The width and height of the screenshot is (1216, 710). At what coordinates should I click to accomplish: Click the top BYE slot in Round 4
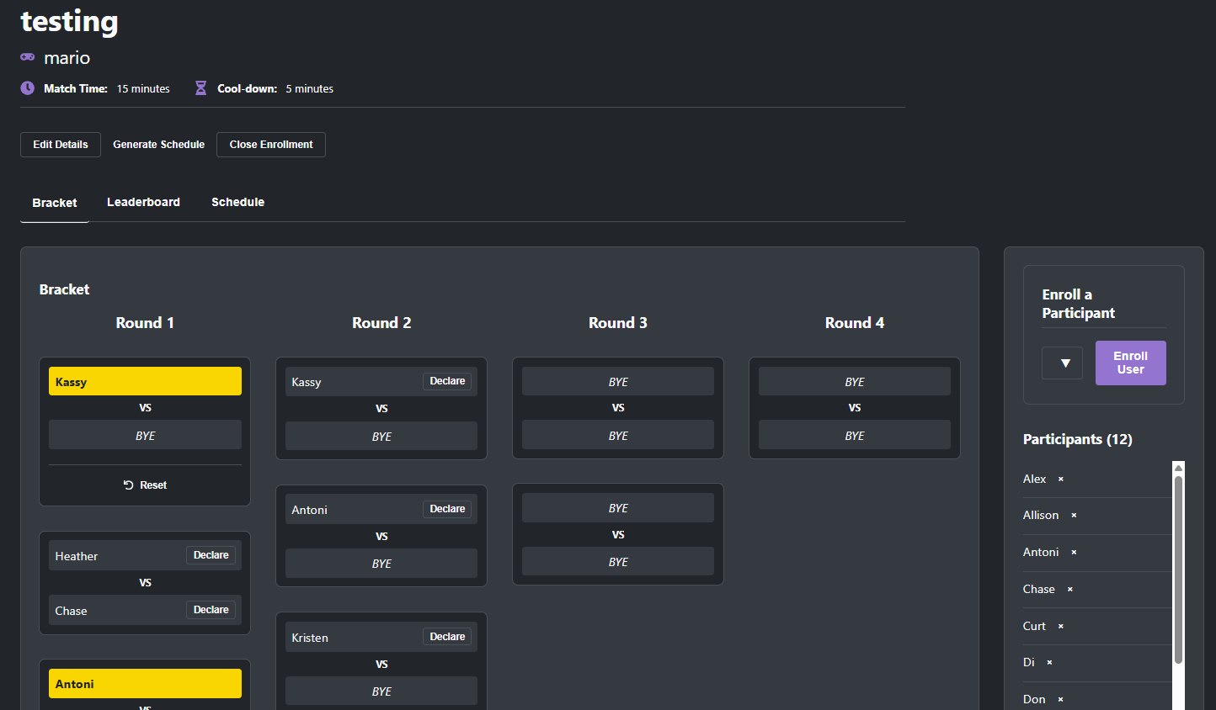[855, 381]
